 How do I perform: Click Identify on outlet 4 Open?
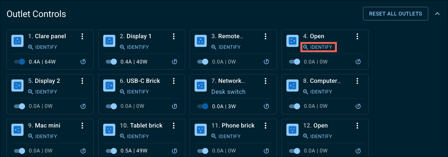point(319,47)
